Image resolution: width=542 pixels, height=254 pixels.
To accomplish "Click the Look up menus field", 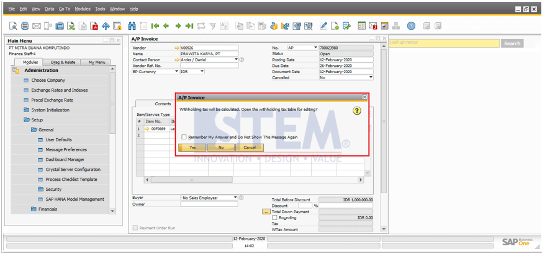I will tap(444, 43).
